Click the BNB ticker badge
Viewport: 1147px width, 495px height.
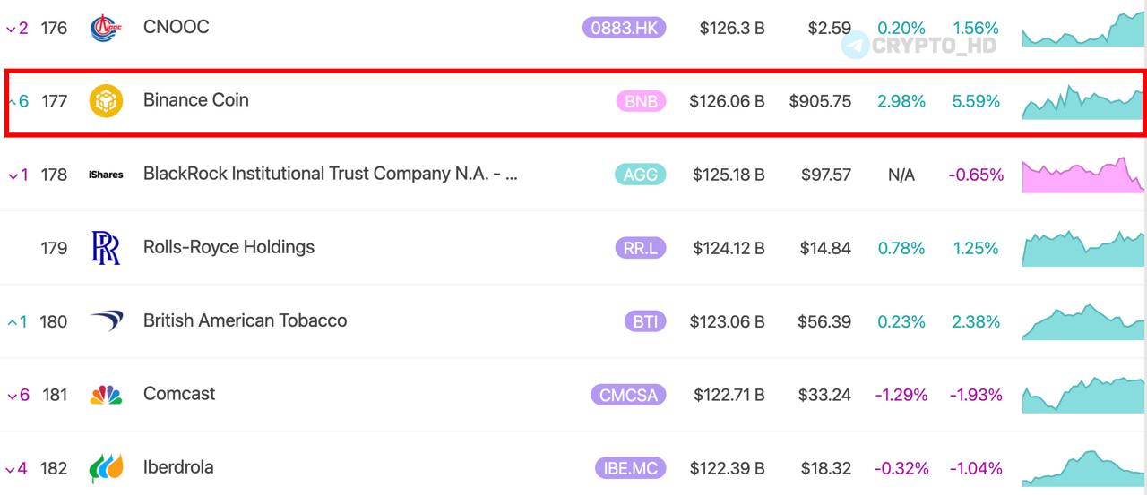[x=641, y=101]
